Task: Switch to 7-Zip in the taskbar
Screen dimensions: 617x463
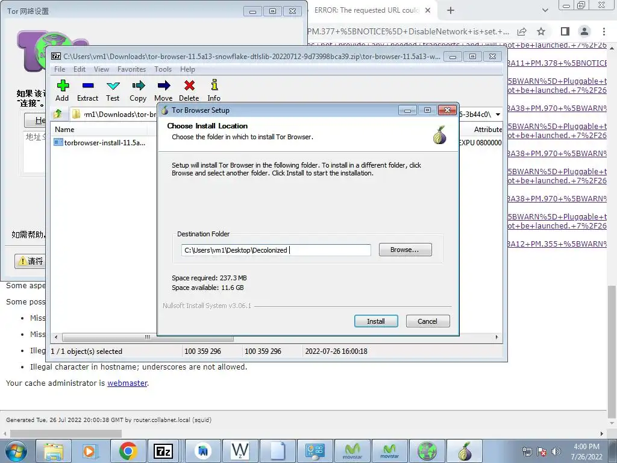Action: point(164,451)
